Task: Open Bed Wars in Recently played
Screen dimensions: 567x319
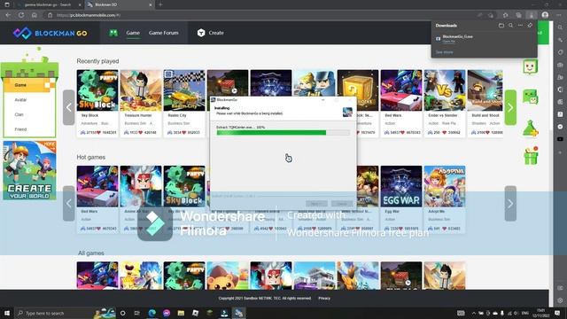Action: tap(401, 90)
